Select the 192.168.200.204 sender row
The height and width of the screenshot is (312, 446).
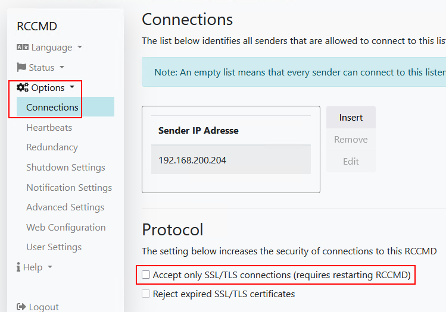click(231, 160)
